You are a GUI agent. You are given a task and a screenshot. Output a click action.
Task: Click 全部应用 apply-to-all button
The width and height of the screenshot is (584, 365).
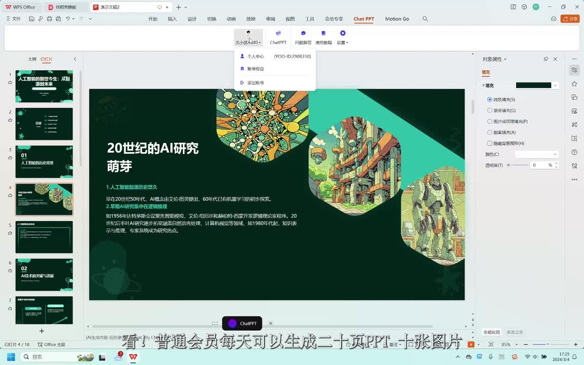[x=491, y=332]
